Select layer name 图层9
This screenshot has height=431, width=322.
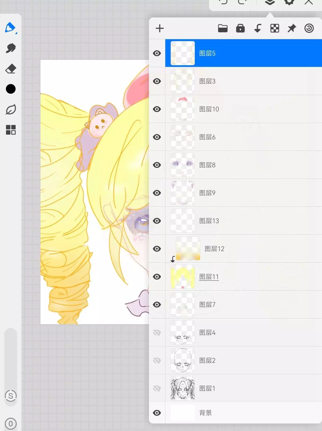[207, 193]
